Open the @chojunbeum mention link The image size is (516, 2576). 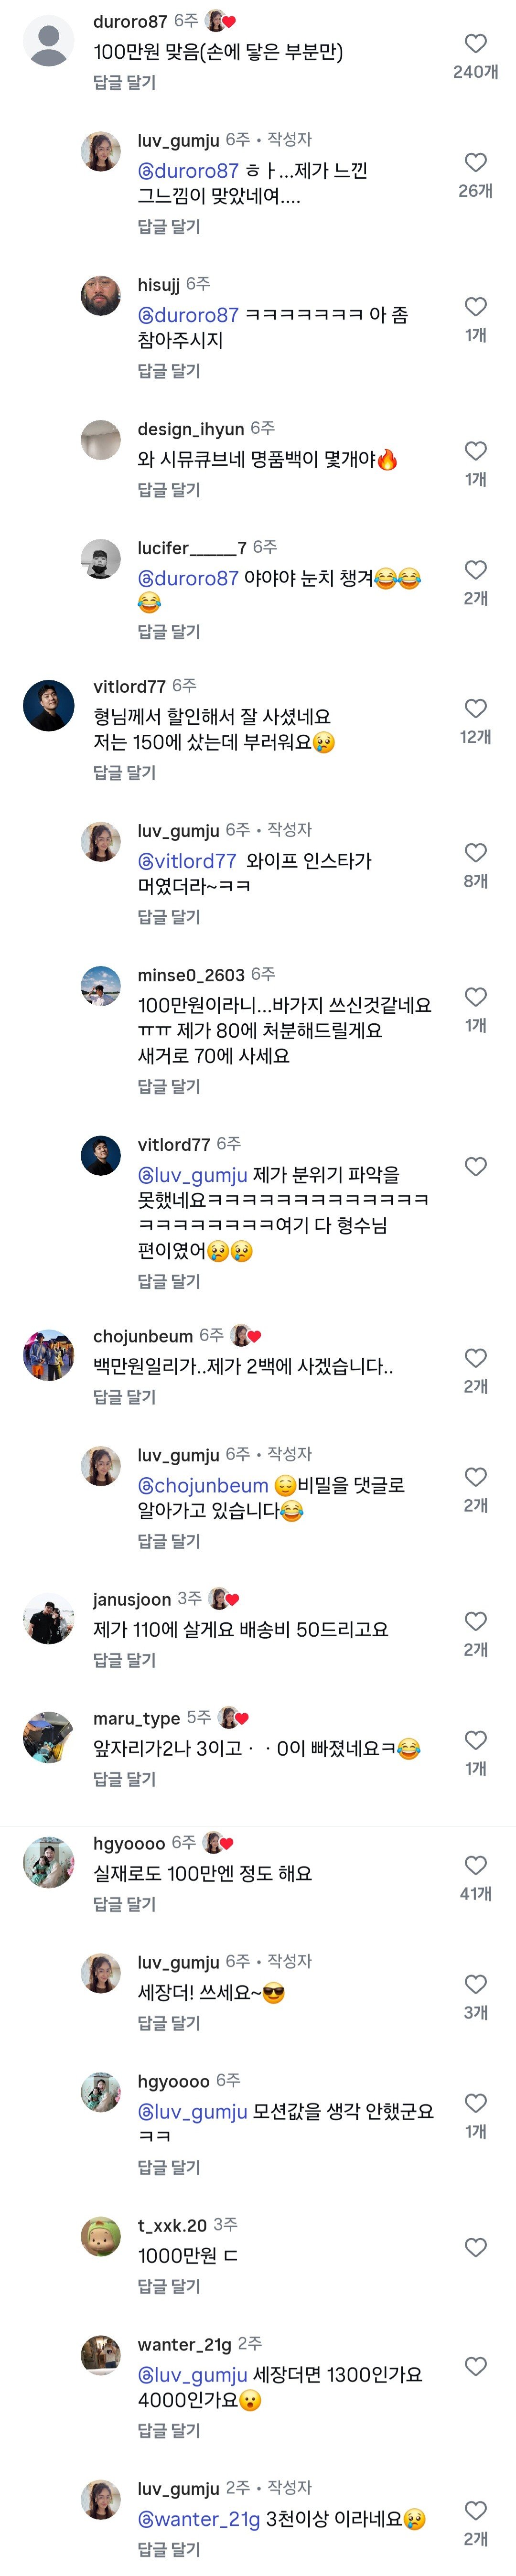pyautogui.click(x=203, y=1485)
